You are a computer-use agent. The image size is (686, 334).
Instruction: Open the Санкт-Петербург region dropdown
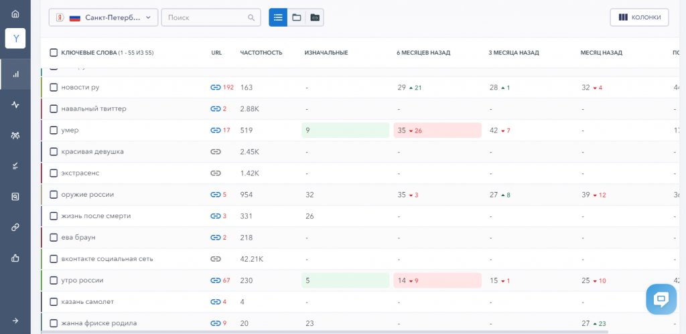(x=104, y=17)
